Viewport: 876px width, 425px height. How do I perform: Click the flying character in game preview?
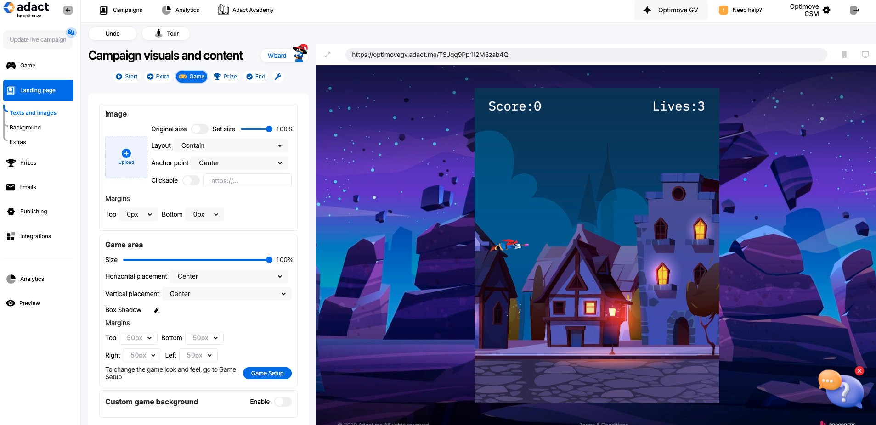(509, 245)
